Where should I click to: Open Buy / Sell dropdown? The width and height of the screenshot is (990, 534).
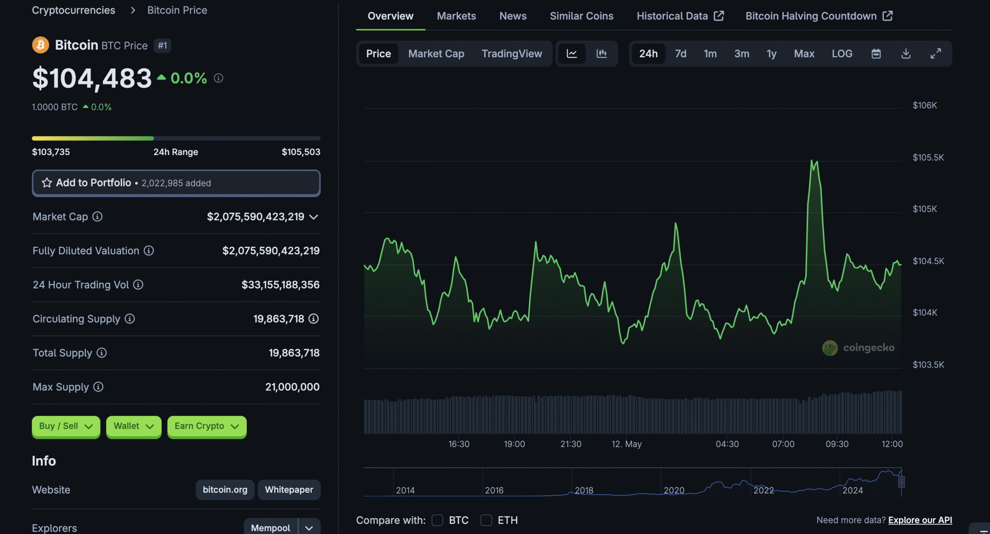pyautogui.click(x=66, y=426)
